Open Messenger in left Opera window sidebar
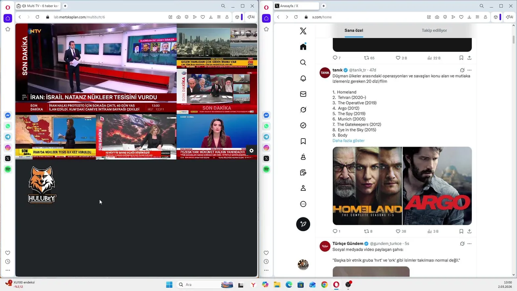Screen dimensions: 517x291 8,115
